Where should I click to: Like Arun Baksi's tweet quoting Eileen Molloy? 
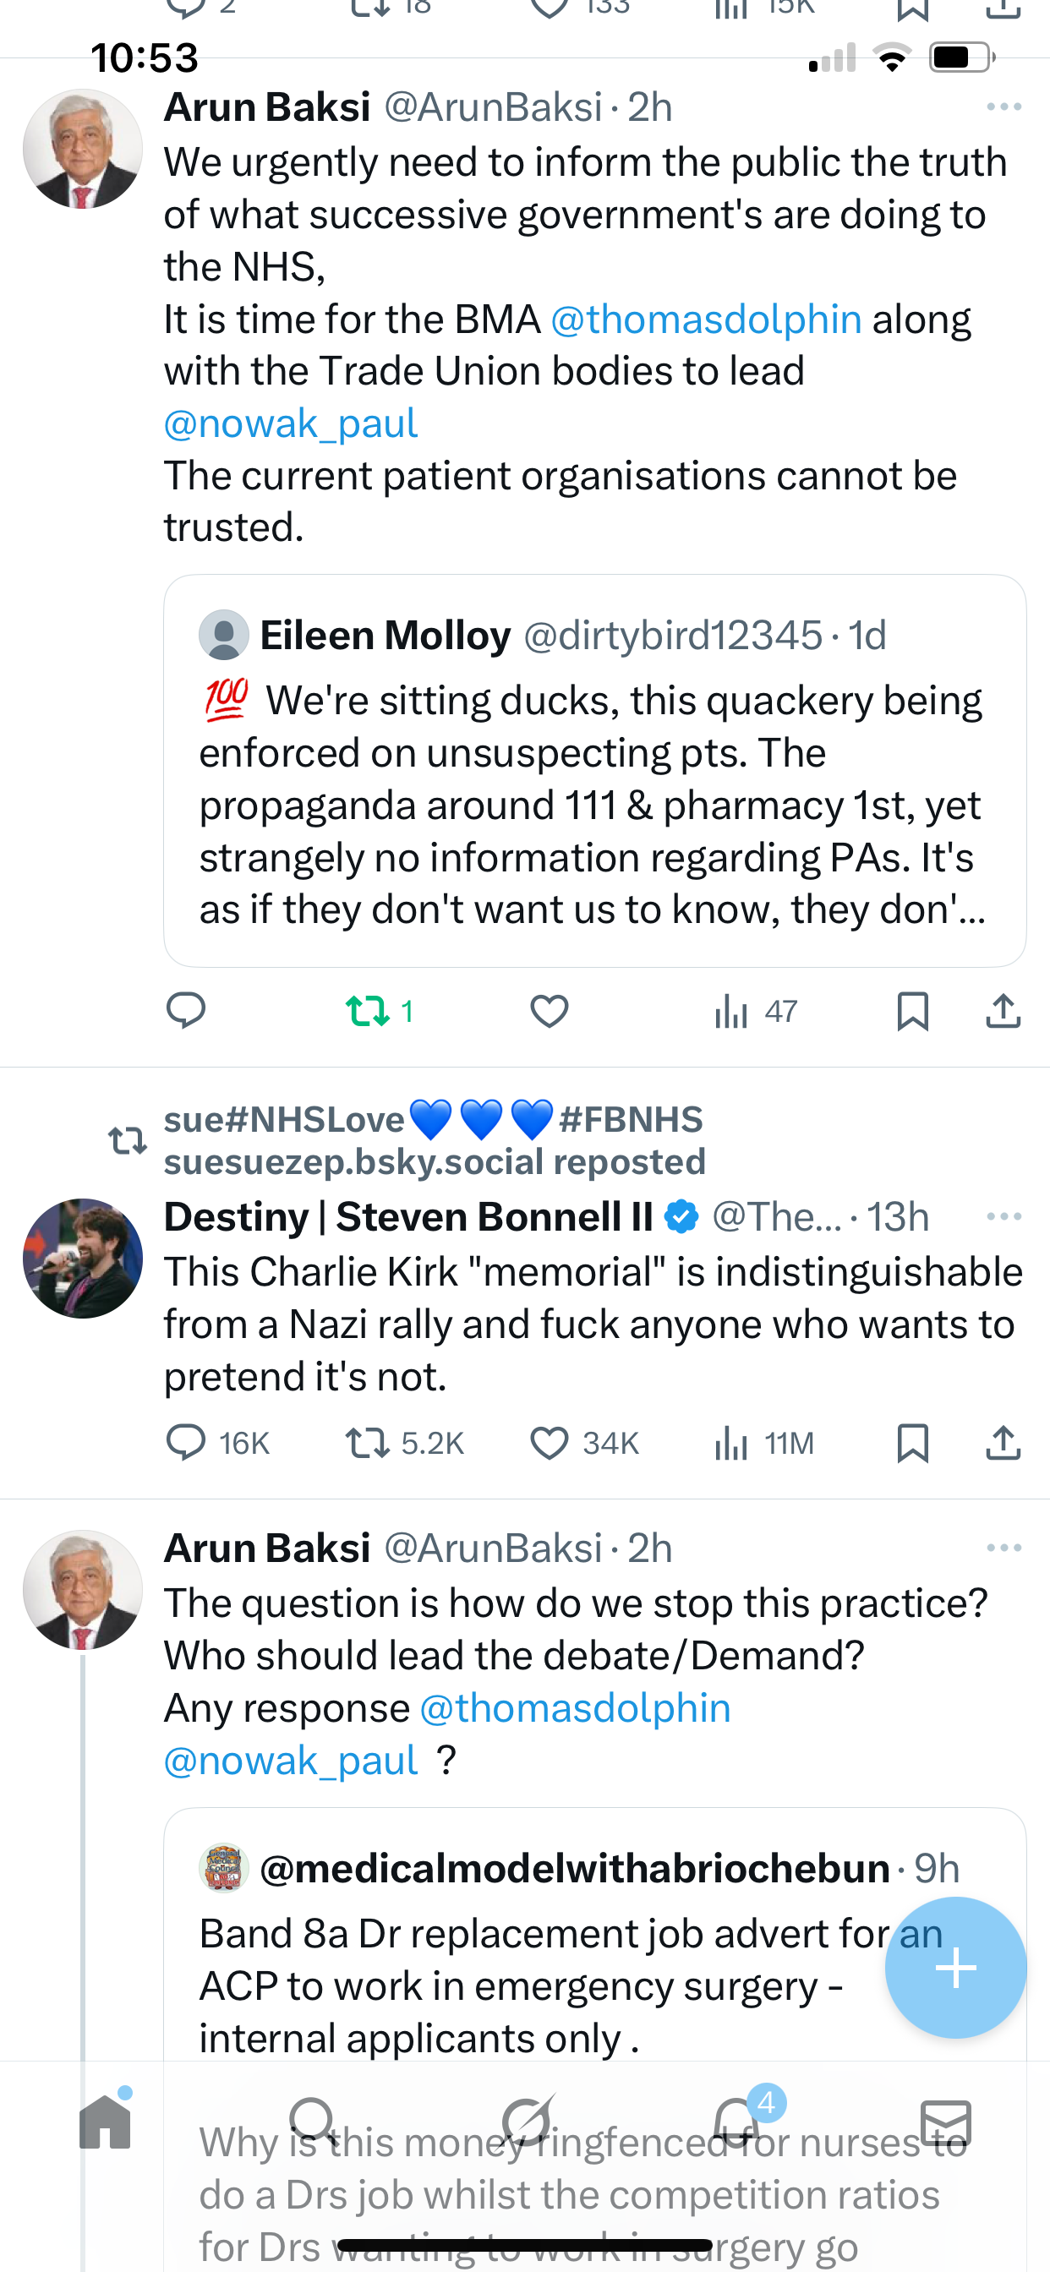pos(549,1011)
